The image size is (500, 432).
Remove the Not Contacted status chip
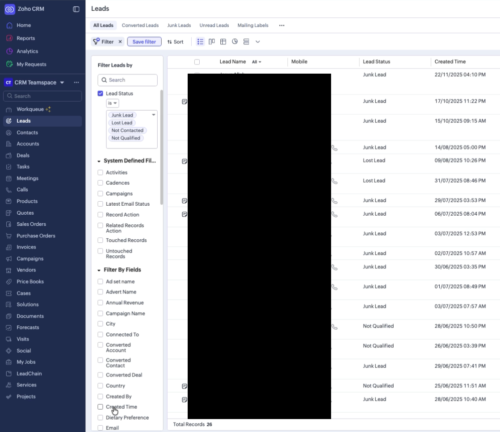127,130
